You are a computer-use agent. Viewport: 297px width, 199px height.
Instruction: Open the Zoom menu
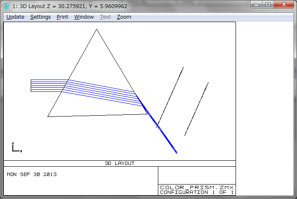124,17
